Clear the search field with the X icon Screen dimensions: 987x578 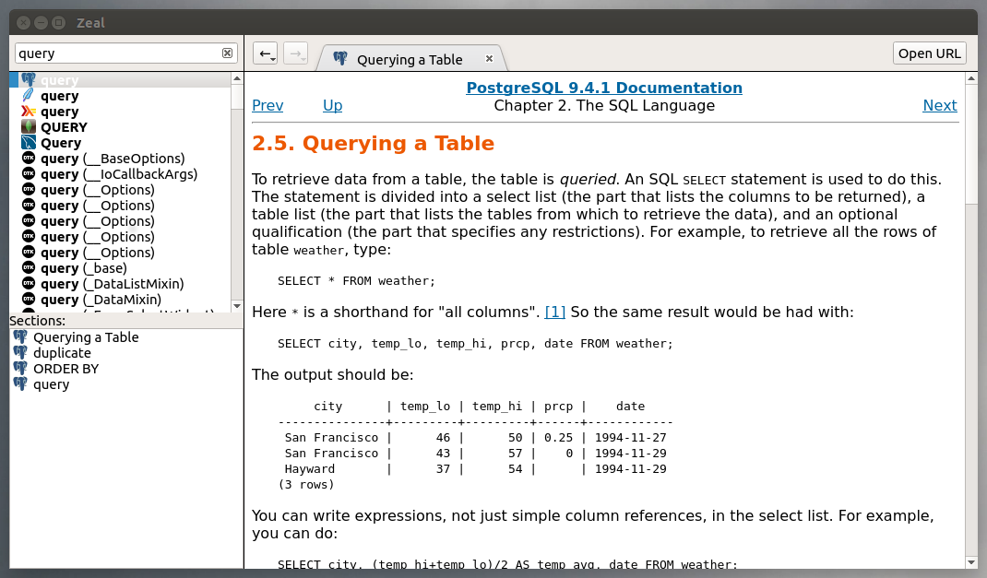pyautogui.click(x=227, y=53)
